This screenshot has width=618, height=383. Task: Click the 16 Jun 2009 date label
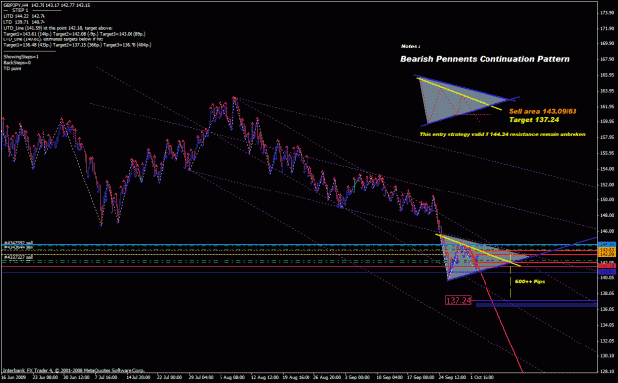(14, 377)
